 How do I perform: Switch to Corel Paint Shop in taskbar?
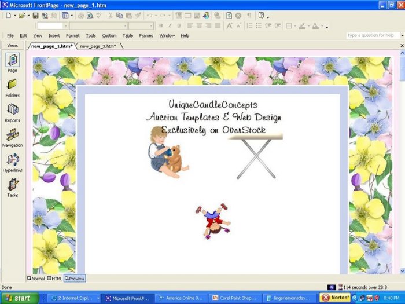[x=234, y=298]
